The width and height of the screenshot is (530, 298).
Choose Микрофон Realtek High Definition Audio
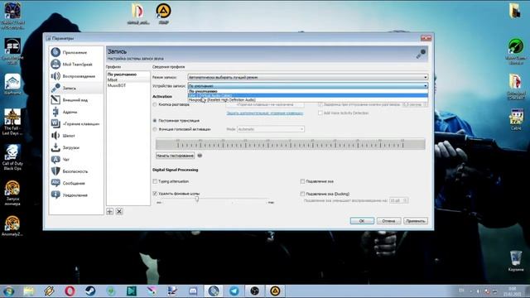pos(308,100)
